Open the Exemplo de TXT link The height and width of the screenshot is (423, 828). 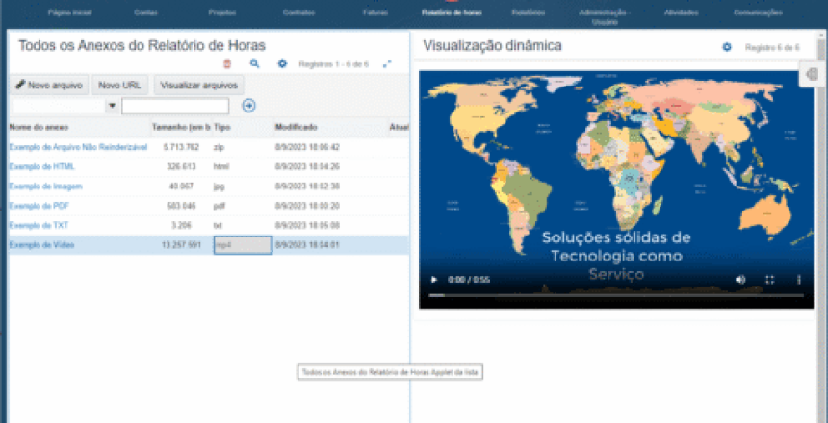(39, 225)
